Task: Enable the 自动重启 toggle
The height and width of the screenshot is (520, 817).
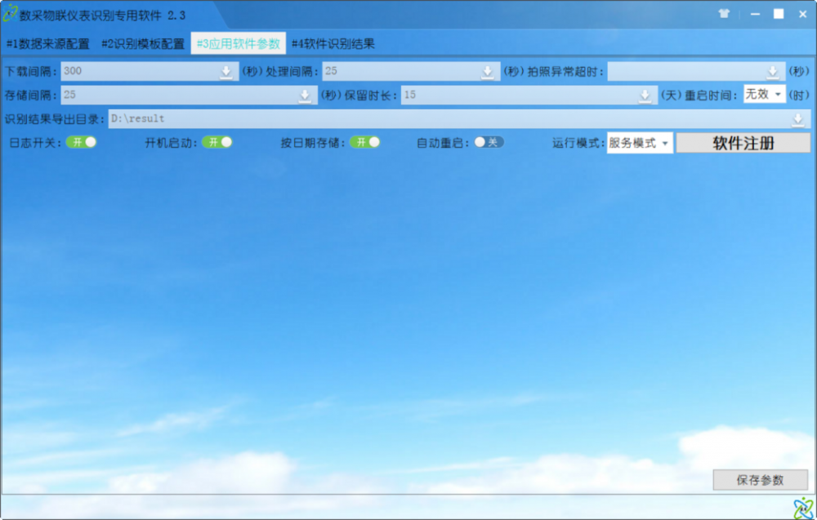Action: tap(489, 142)
